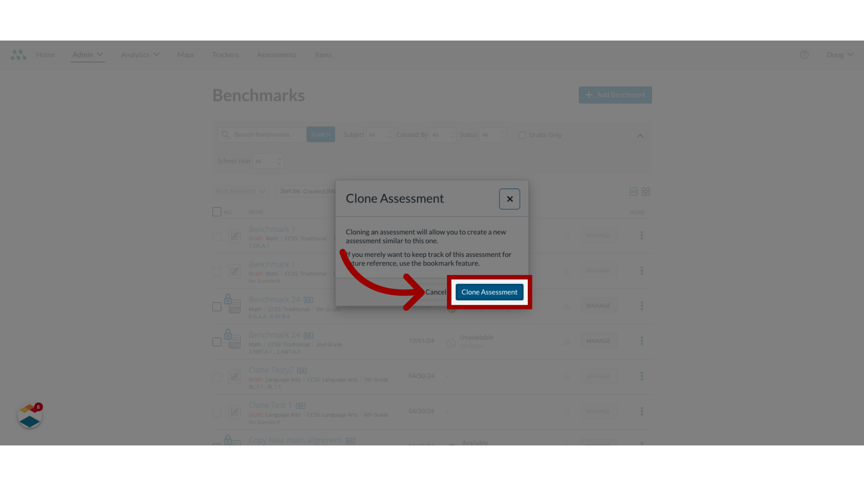Screen dimensions: 864x486
Task: Open the Analytics dropdown menu
Action: click(139, 54)
